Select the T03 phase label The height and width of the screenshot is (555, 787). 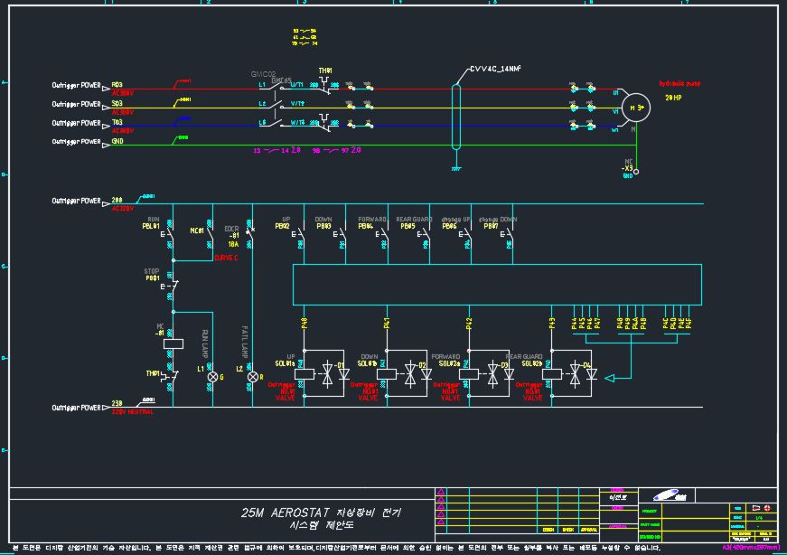[117, 122]
